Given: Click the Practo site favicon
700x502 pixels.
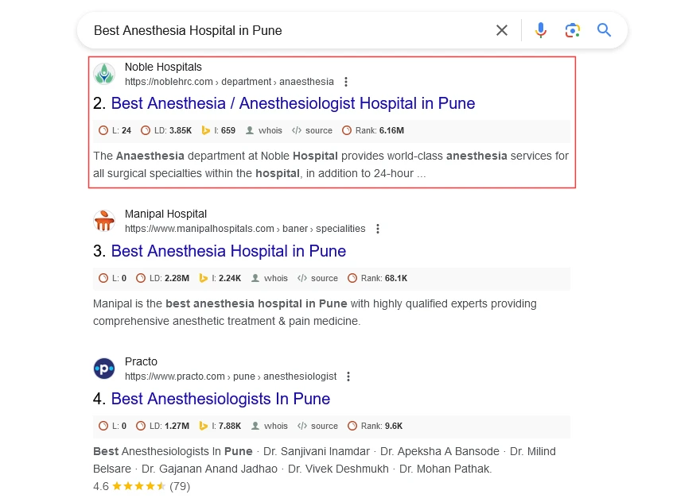Looking at the screenshot, I should click(104, 369).
